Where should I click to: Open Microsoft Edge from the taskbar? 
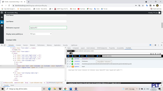click(x=50, y=89)
